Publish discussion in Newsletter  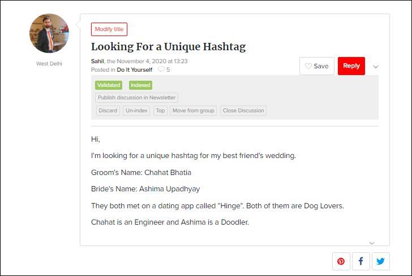tap(136, 98)
